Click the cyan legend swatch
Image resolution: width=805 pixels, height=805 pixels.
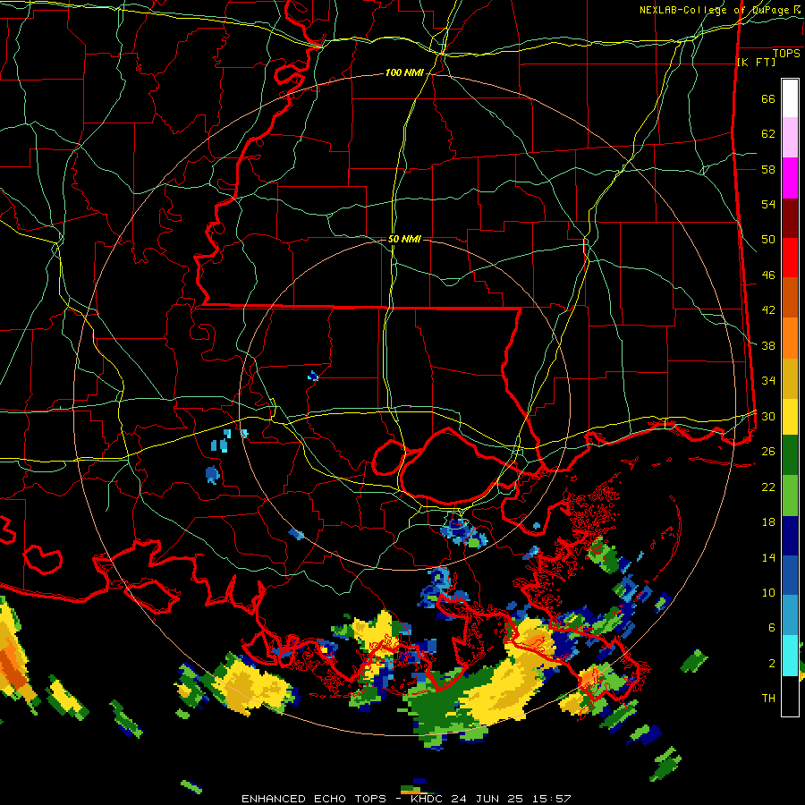pos(790,656)
